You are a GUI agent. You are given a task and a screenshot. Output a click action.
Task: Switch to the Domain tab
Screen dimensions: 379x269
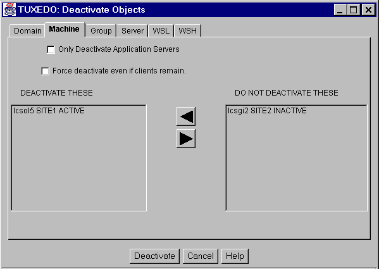[27, 31]
